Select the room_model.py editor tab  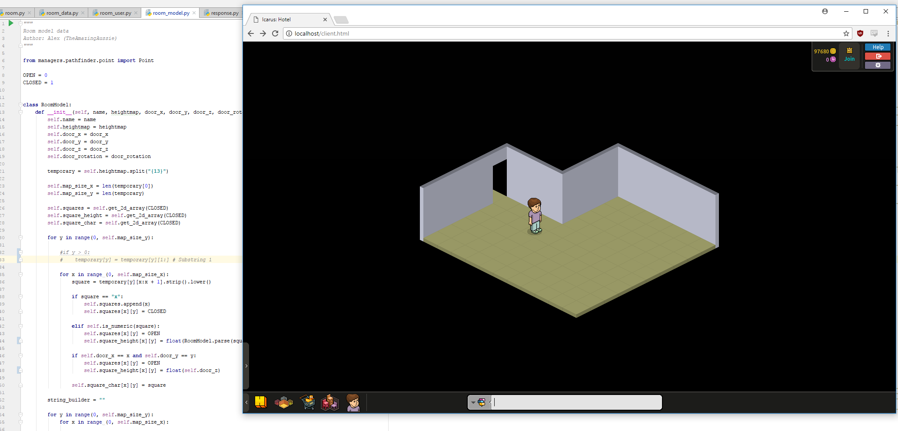(170, 13)
